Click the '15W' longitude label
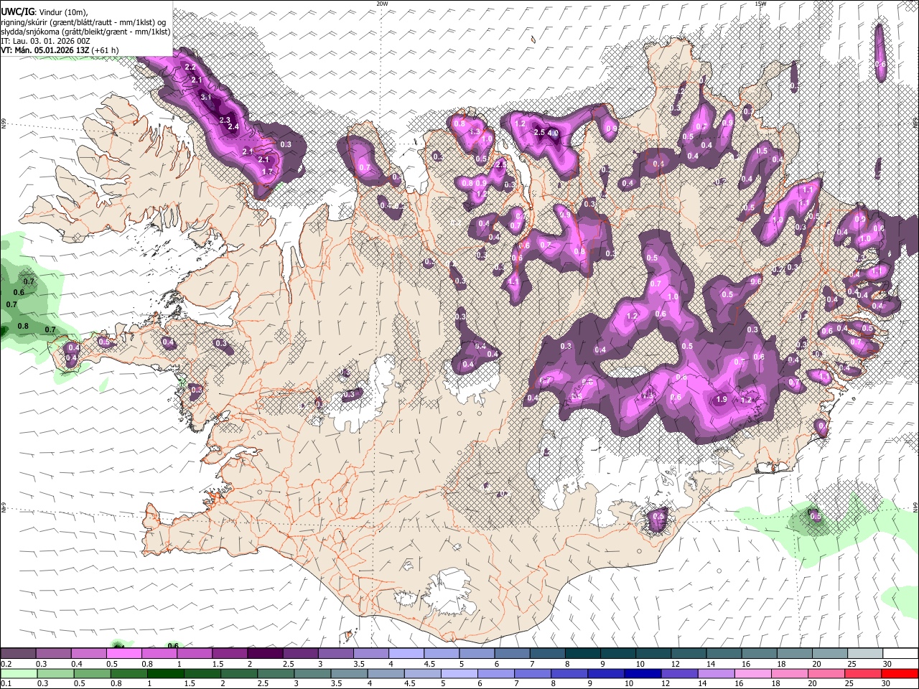Image resolution: width=919 pixels, height=689 pixels. [x=760, y=4]
